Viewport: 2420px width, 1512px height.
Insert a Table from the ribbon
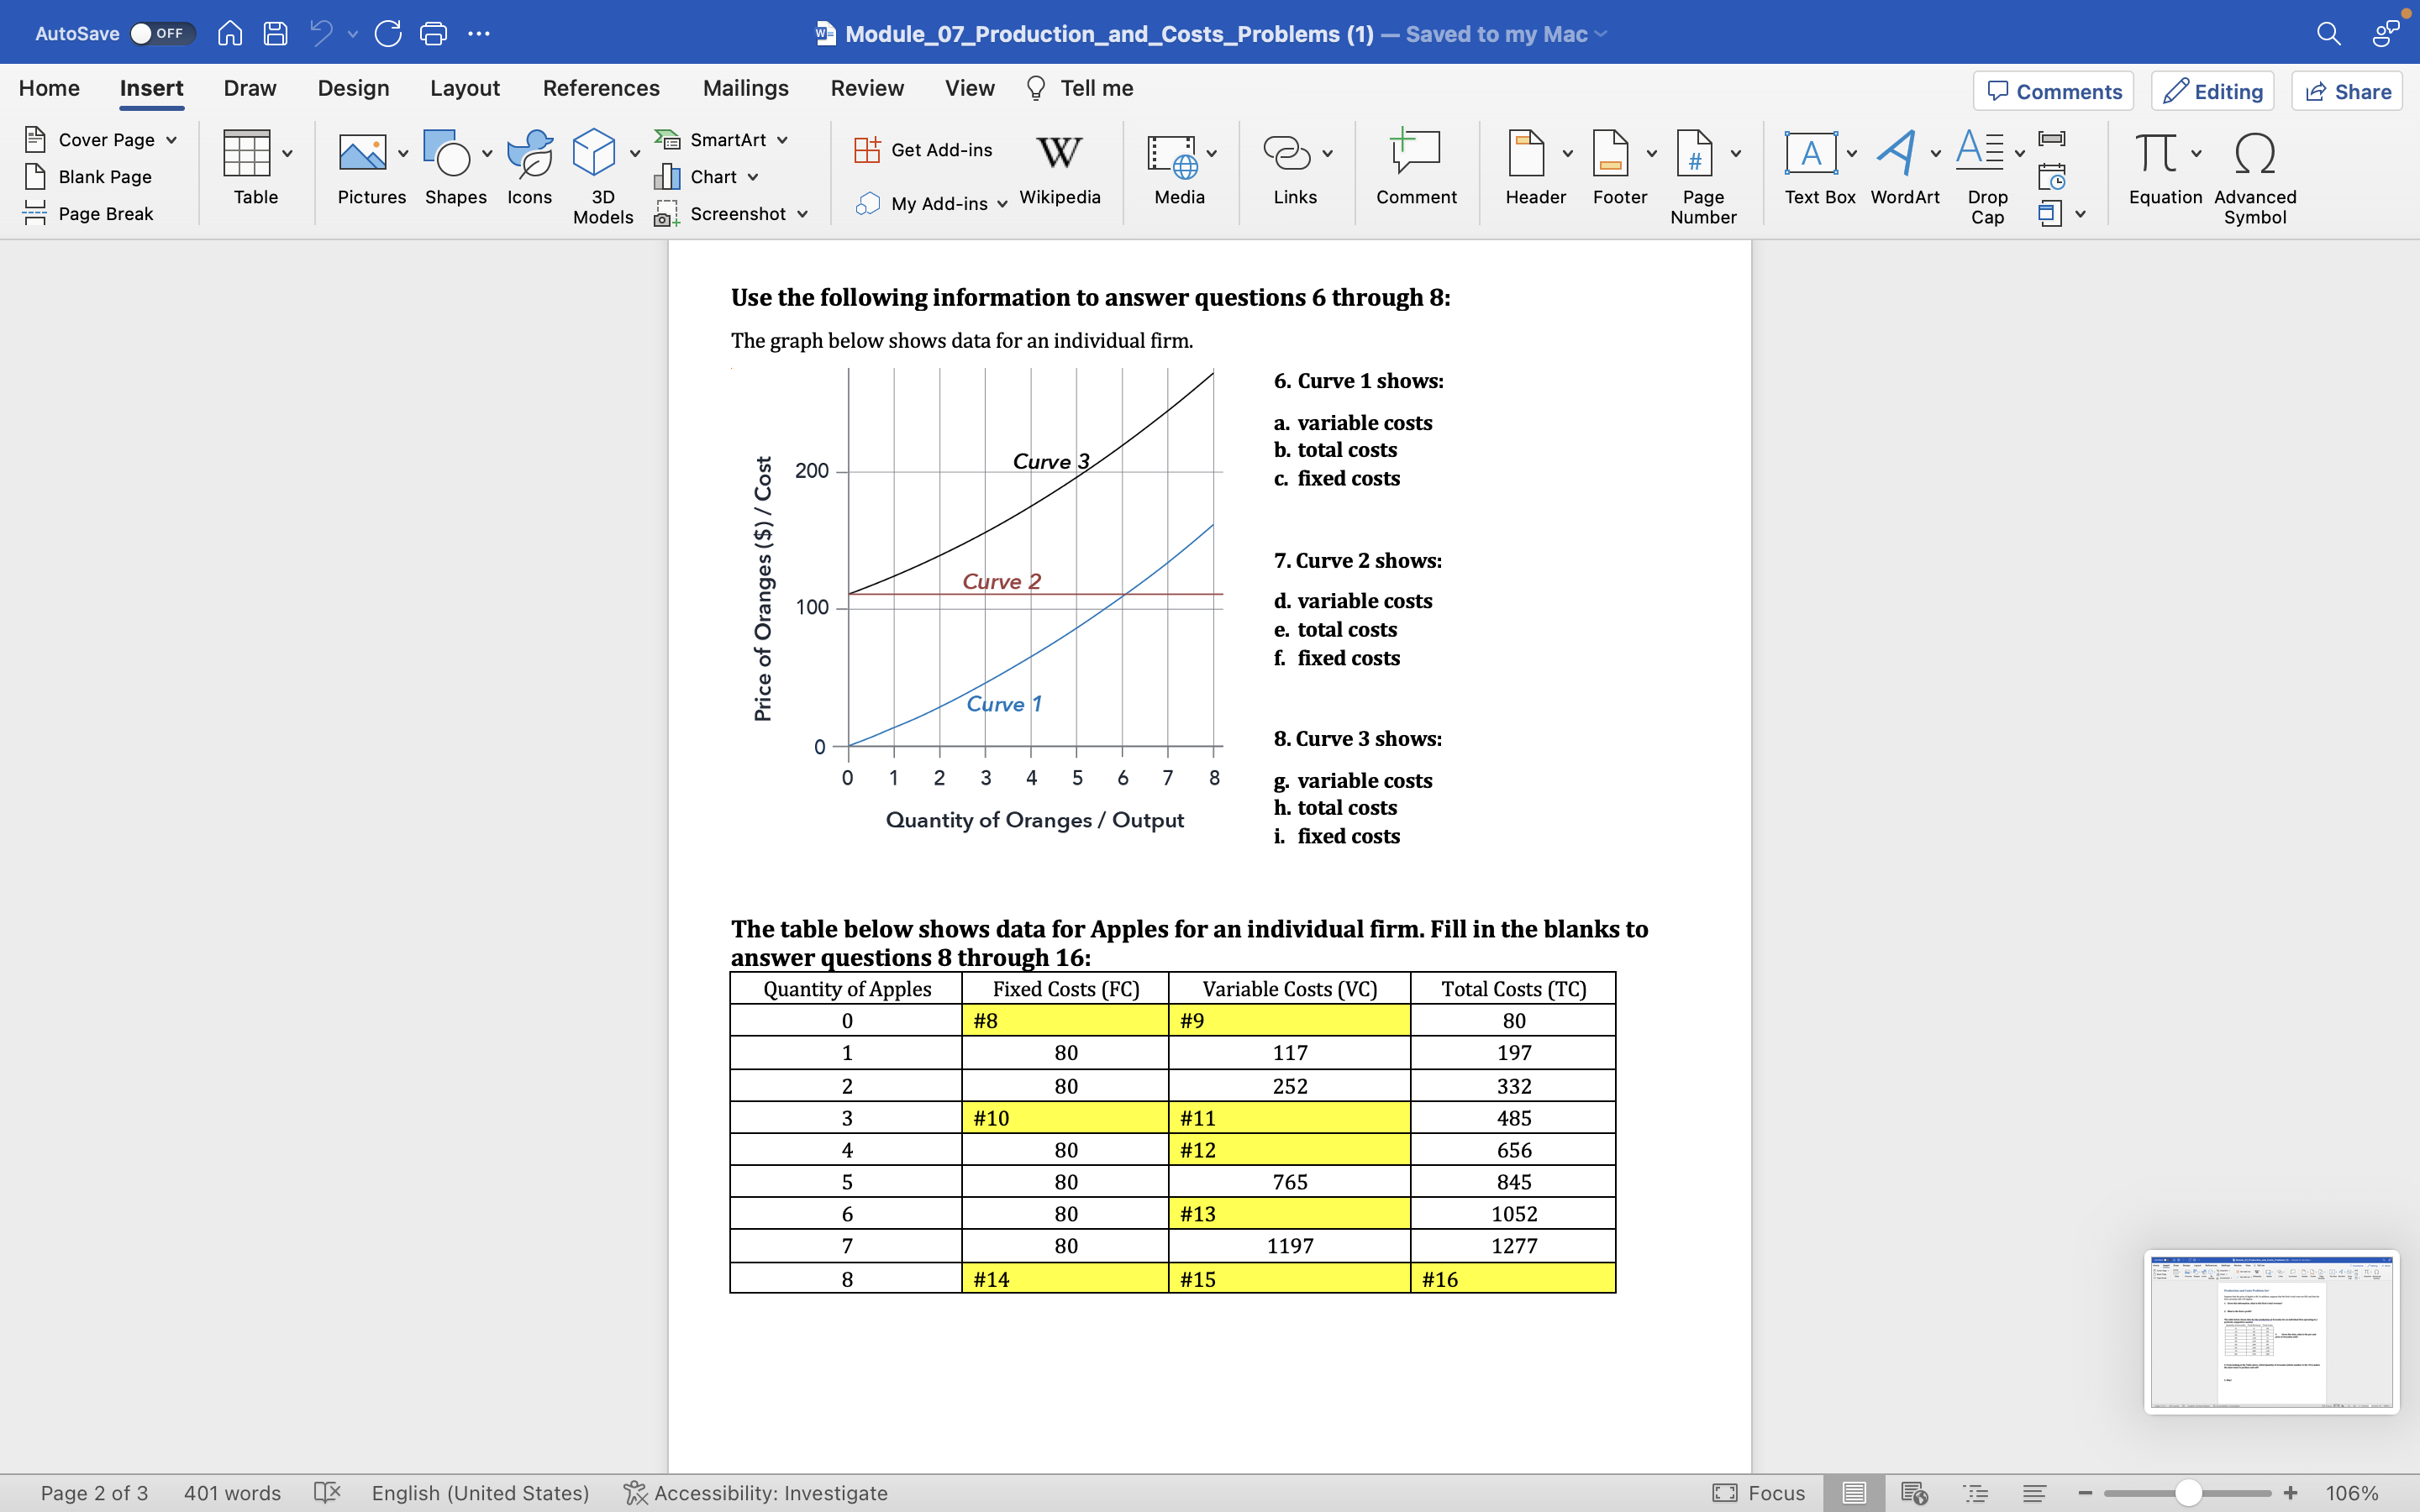click(x=246, y=155)
